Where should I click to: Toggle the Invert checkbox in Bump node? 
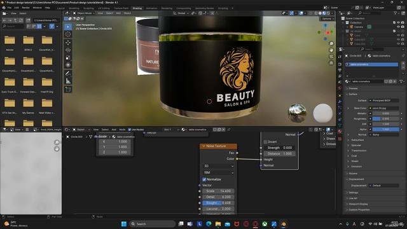266,142
